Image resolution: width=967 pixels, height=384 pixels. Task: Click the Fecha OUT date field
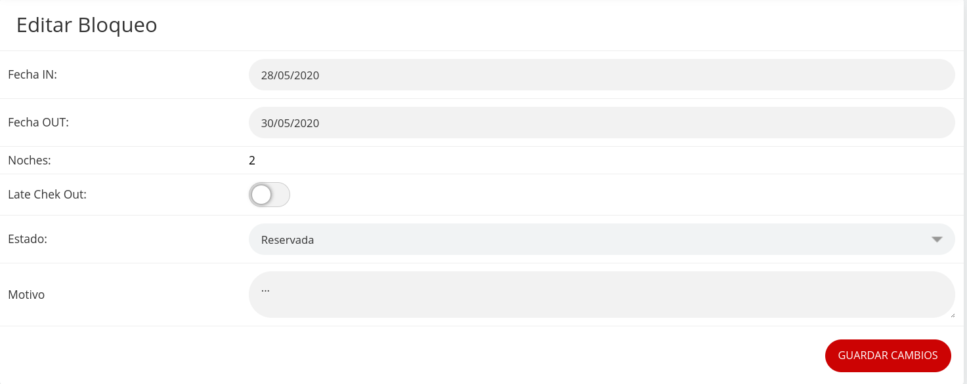pyautogui.click(x=601, y=123)
